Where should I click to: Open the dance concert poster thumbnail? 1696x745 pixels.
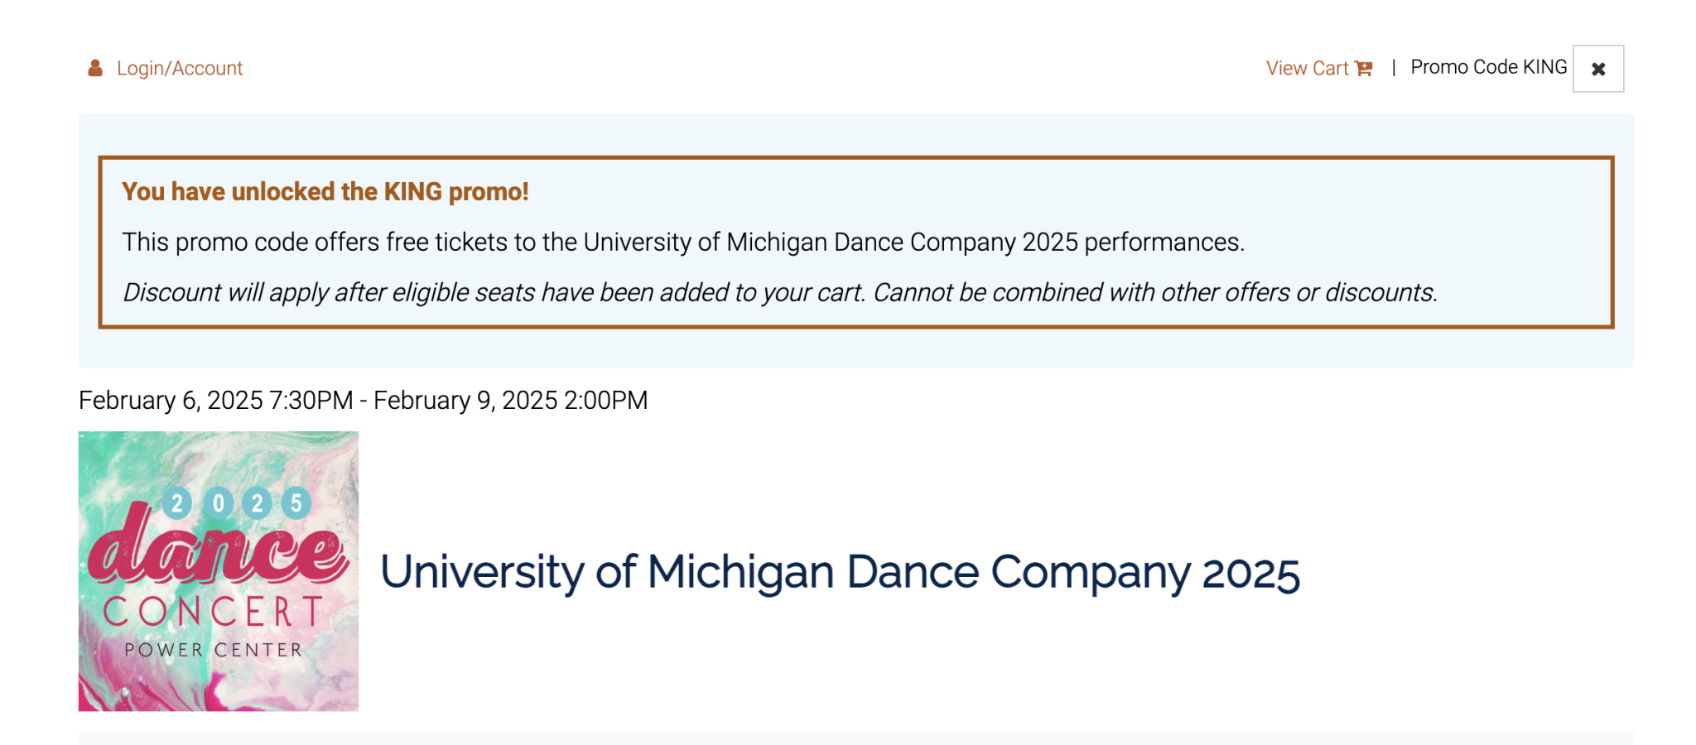pos(219,571)
